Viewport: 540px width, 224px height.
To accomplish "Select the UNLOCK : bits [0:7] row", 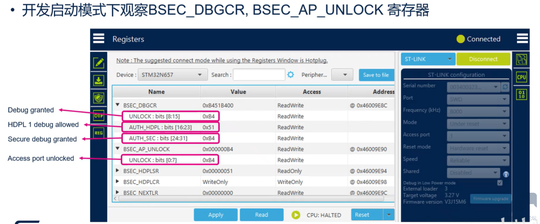I will point(253,160).
